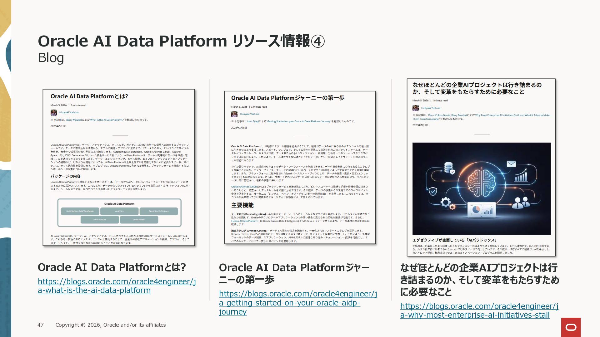This screenshot has height=337, width=600.
Task: Click the 'ジャーニーの第一歩' blog screenshot thumbnail
Action: pyautogui.click(x=300, y=175)
